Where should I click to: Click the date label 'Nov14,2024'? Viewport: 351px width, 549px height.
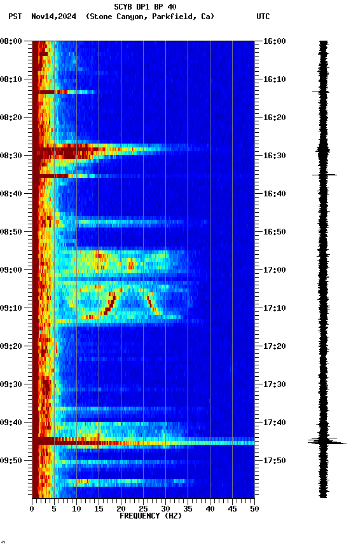pyautogui.click(x=53, y=17)
